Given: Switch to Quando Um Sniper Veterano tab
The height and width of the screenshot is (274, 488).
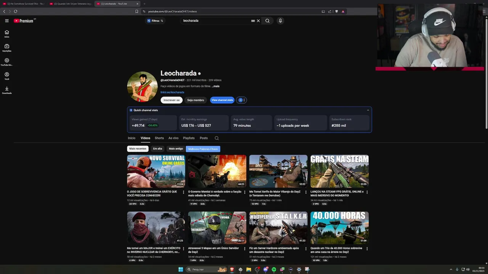Looking at the screenshot, I should 71,4.
